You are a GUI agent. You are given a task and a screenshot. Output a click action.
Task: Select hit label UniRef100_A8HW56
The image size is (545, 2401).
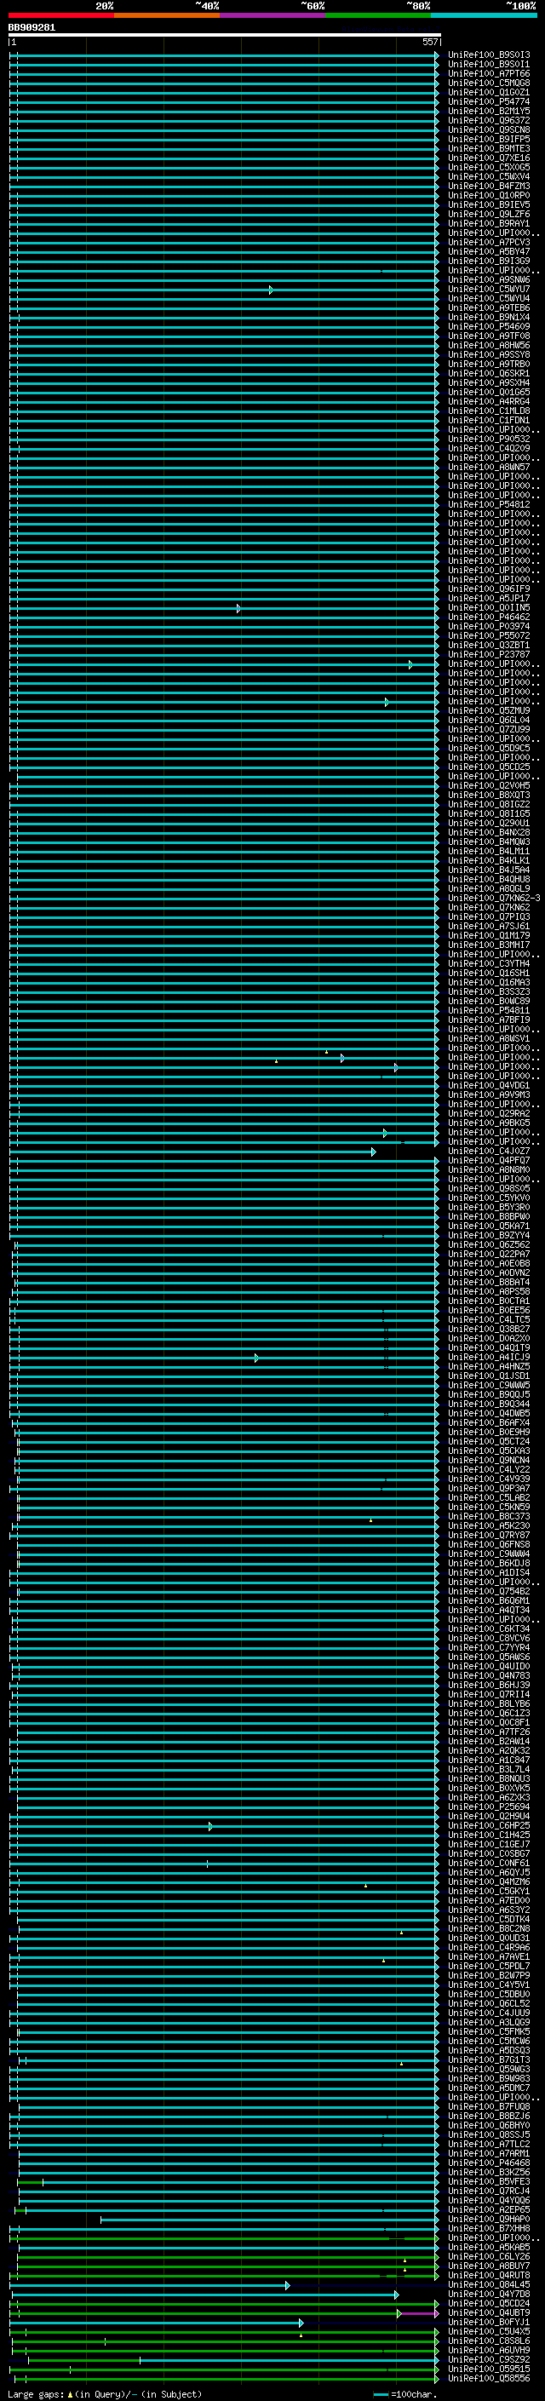488,346
